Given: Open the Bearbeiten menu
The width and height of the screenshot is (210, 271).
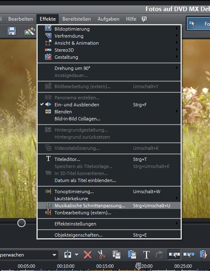Looking at the screenshot, I should pyautogui.click(x=21, y=19).
